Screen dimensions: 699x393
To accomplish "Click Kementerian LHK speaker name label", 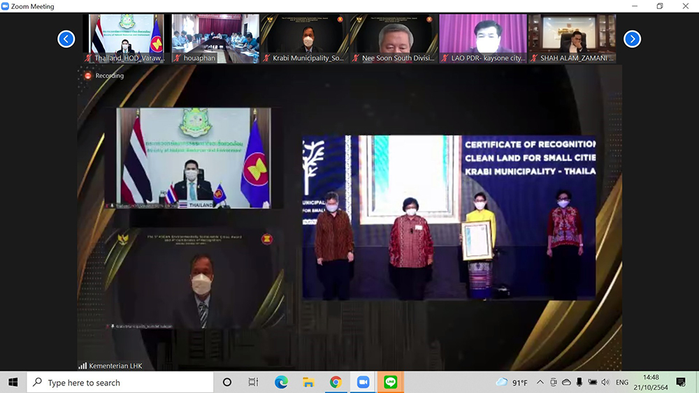I will pos(115,366).
